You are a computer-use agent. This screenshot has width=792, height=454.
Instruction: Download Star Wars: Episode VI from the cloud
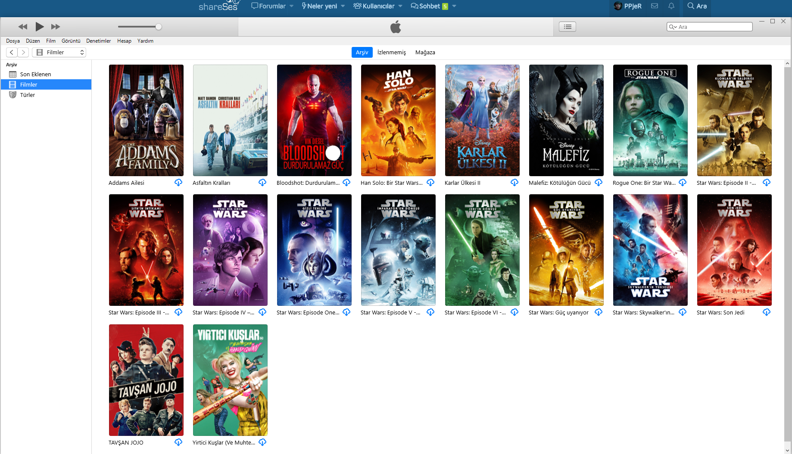tap(514, 312)
